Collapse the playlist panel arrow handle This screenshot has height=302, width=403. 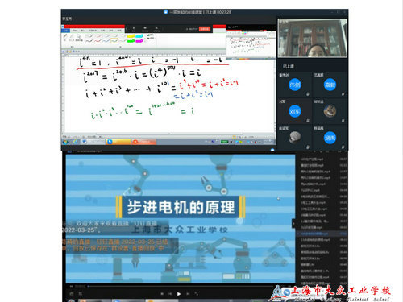[x=293, y=223]
